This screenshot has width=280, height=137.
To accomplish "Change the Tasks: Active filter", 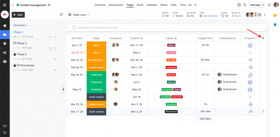I will (178, 15).
